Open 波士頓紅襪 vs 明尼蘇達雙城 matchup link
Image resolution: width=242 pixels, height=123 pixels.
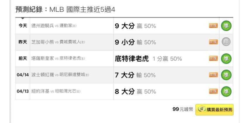60,75
